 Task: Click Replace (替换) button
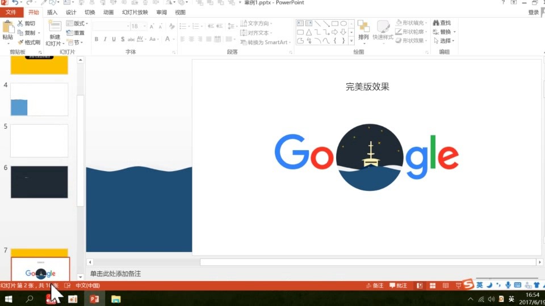(444, 32)
